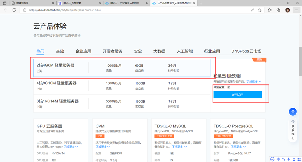
Task: Click the 1000GB/月 traffic value
Action: 114,66
